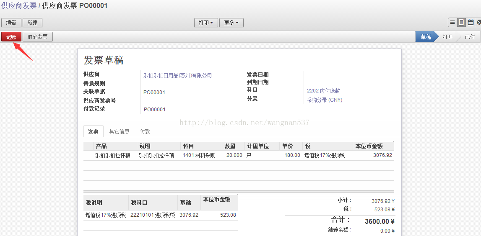Select the 草稿 status stage
Viewport: 481px width, 236px height.
click(426, 37)
